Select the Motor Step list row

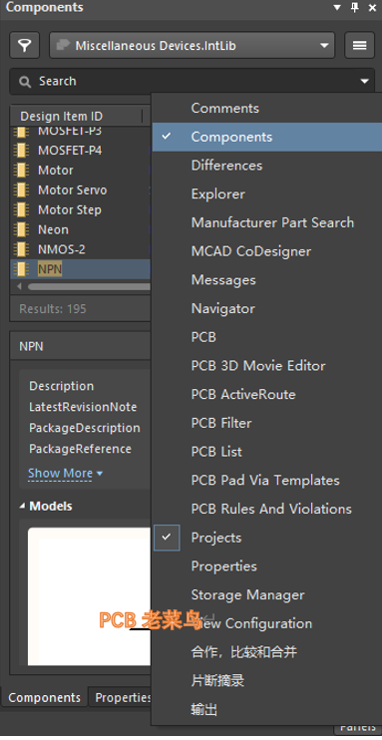click(x=80, y=210)
